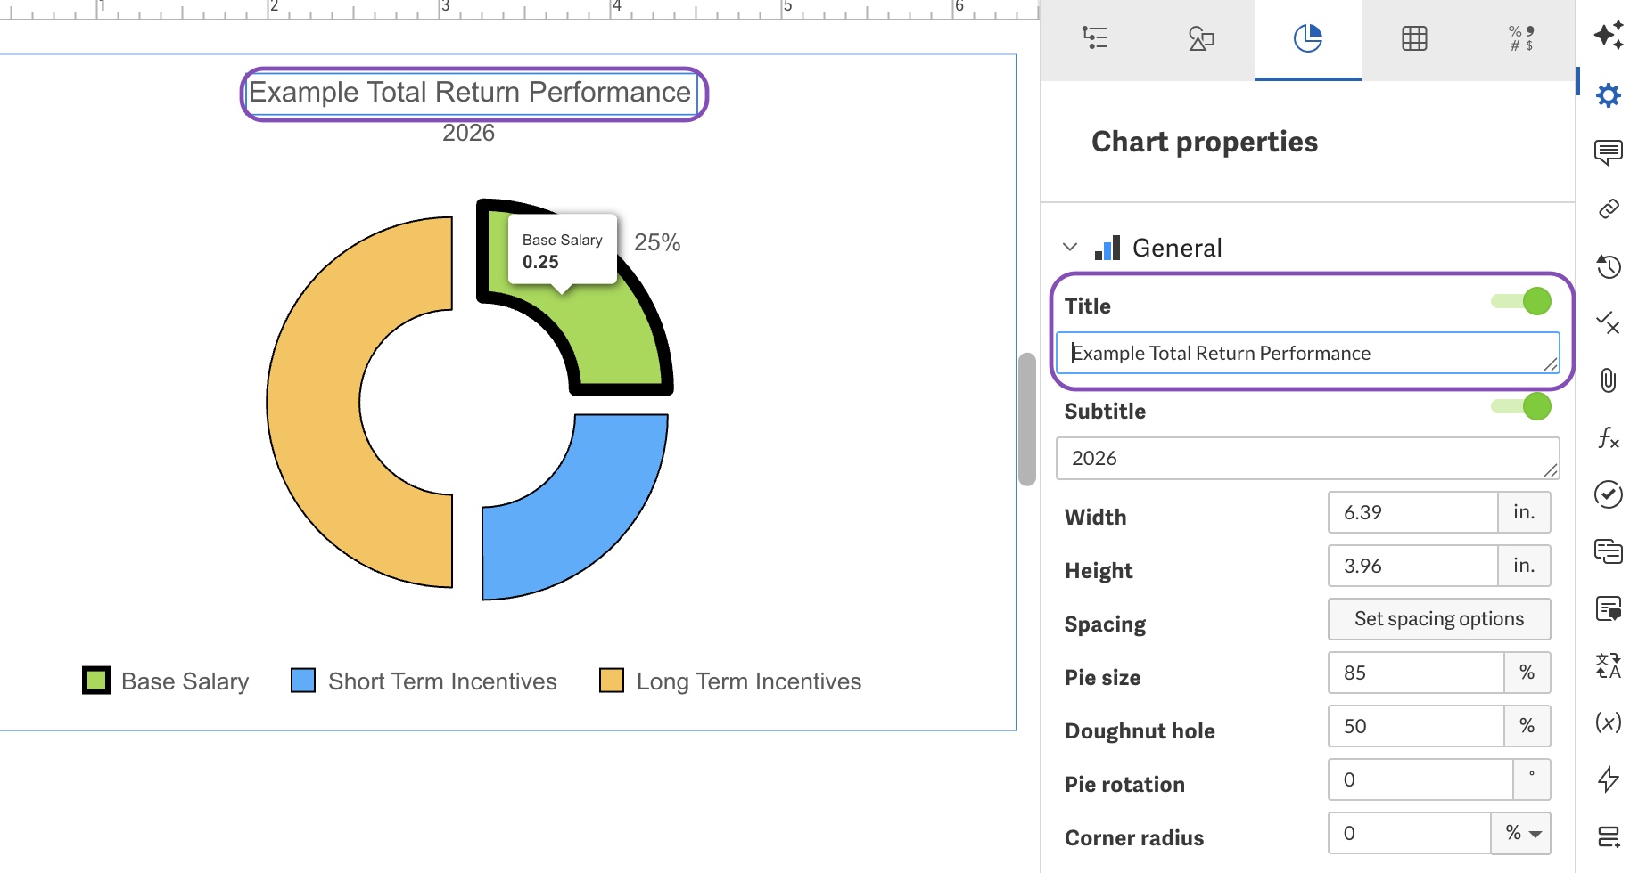Click the Pie size % unit box

coord(1527,673)
